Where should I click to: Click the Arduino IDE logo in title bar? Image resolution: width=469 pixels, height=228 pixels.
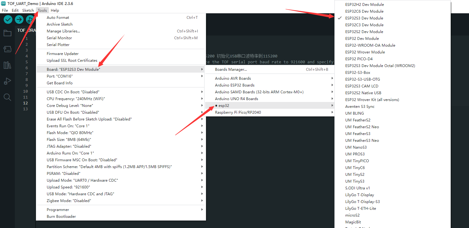(x=4, y=4)
